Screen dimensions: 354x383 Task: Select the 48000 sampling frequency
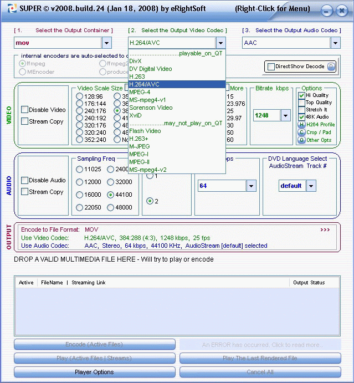point(111,207)
